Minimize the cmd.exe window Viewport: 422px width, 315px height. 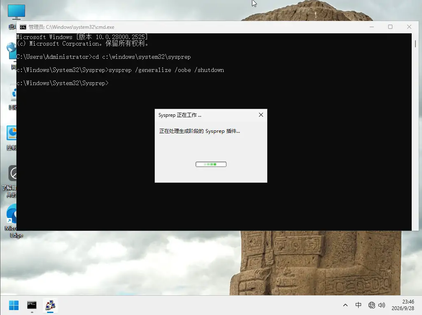click(x=372, y=27)
